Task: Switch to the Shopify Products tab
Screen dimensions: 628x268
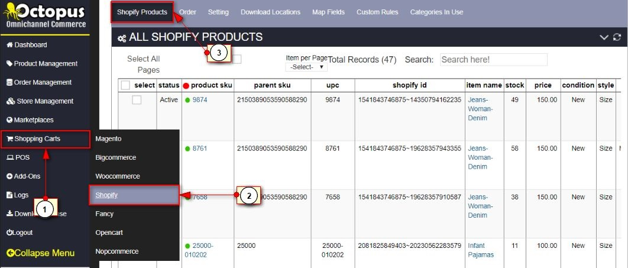Action: (142, 12)
